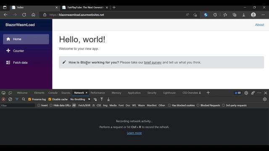
Task: Toggle the network filter funnel icon
Action: pos(17,99)
